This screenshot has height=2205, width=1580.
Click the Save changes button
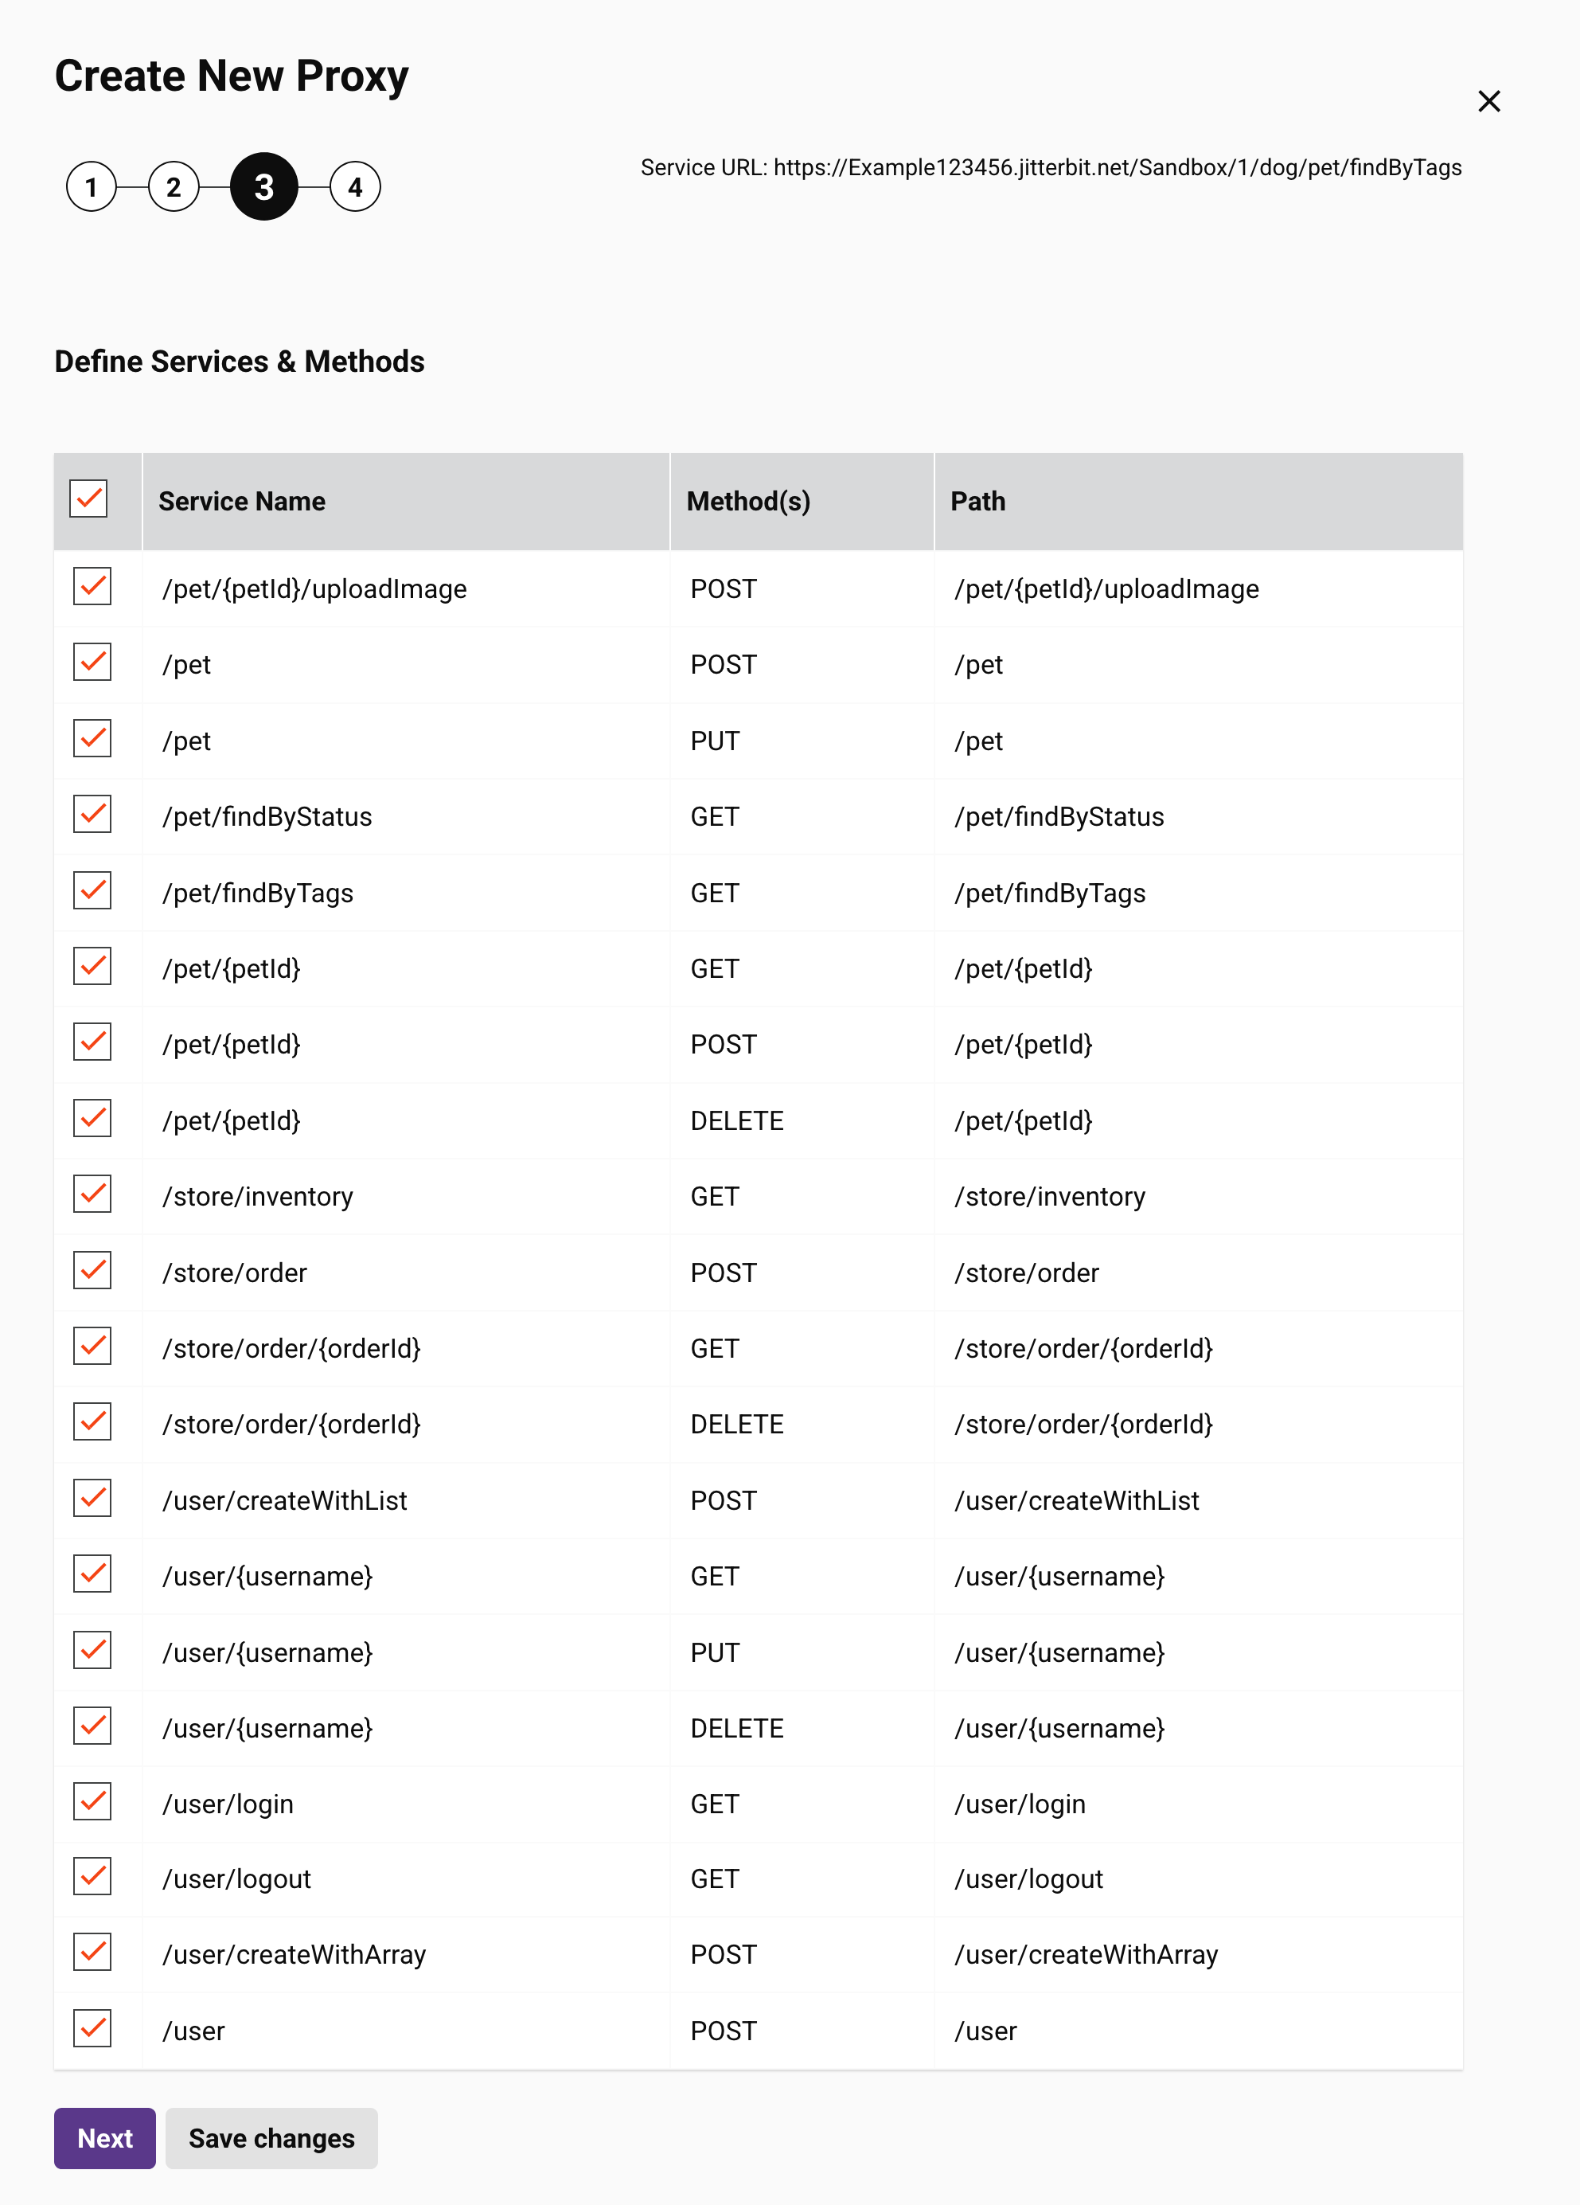coord(271,2138)
